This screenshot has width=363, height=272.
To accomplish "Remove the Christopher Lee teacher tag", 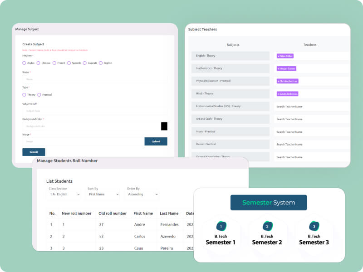I will [278, 81].
